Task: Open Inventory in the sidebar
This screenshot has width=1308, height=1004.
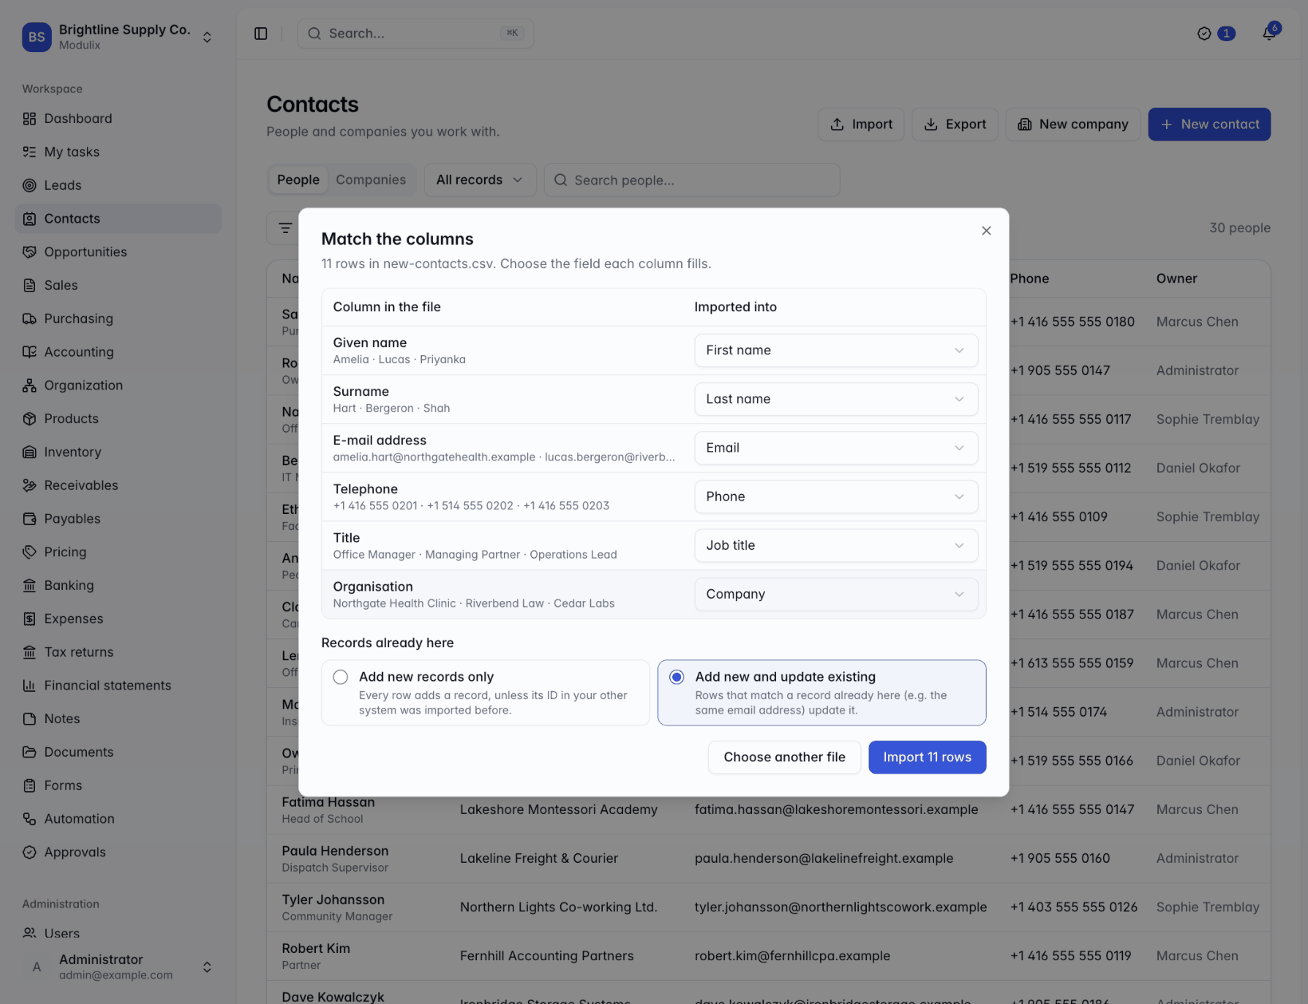Action: pos(118,452)
